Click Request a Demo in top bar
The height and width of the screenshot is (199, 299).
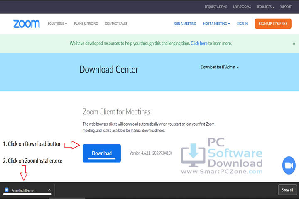pos(216,7)
